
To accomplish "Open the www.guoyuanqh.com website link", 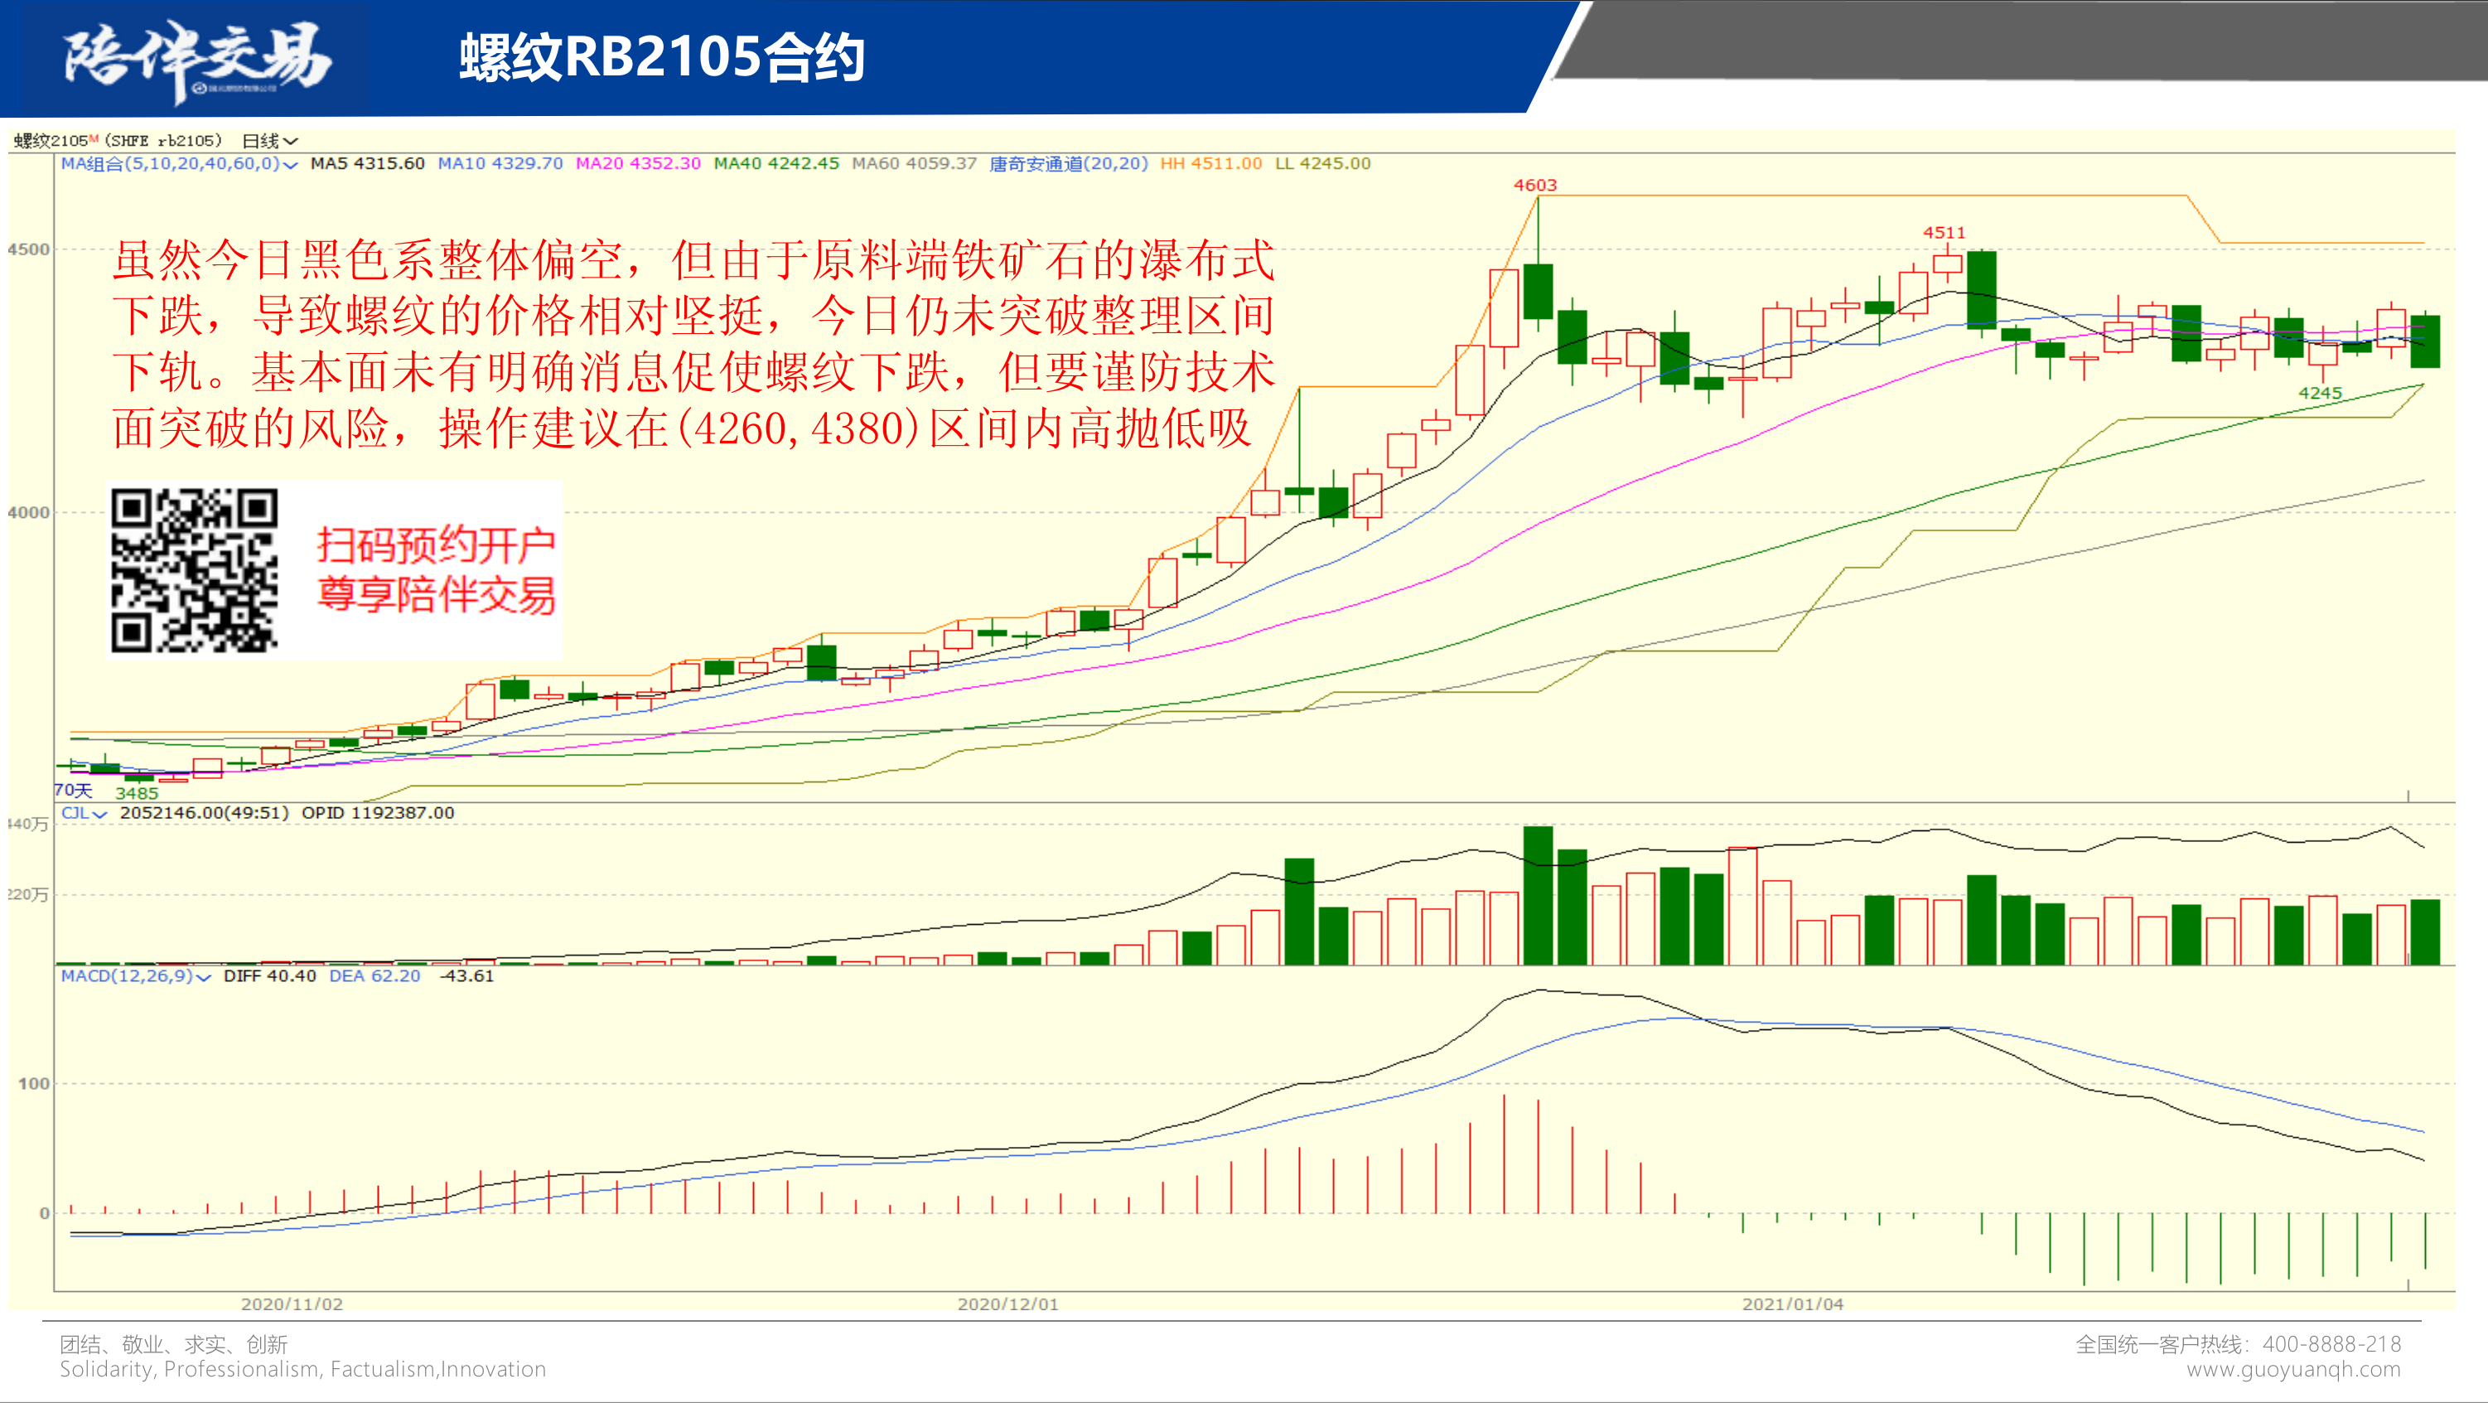I will [x=2293, y=1369].
